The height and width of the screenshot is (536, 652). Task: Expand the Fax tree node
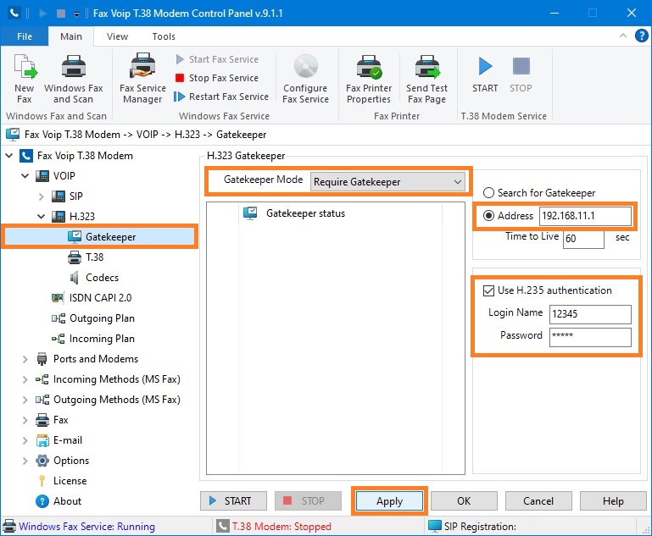click(25, 420)
